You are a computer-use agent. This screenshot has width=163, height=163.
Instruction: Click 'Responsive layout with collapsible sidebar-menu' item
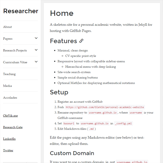[91, 61]
